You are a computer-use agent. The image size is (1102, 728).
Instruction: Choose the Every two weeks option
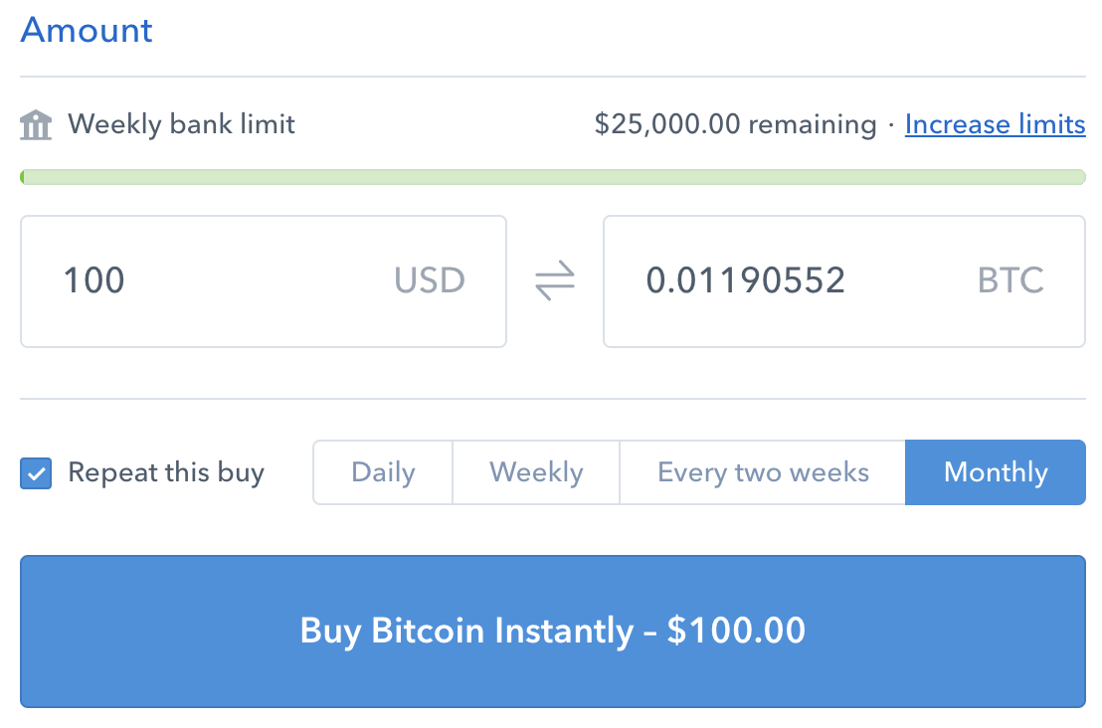(763, 472)
